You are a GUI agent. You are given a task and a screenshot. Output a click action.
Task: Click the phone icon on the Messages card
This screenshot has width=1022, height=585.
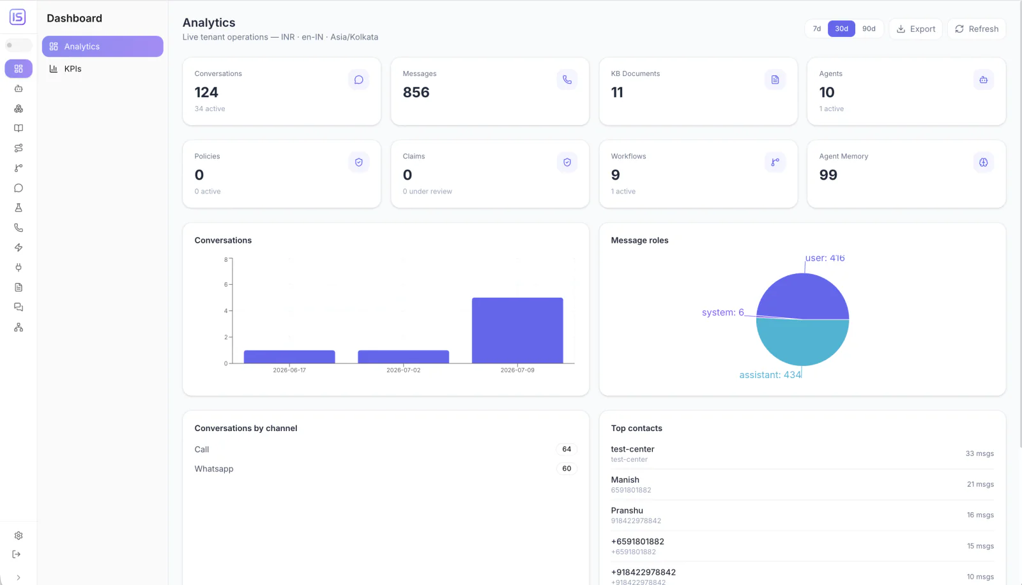pyautogui.click(x=567, y=80)
